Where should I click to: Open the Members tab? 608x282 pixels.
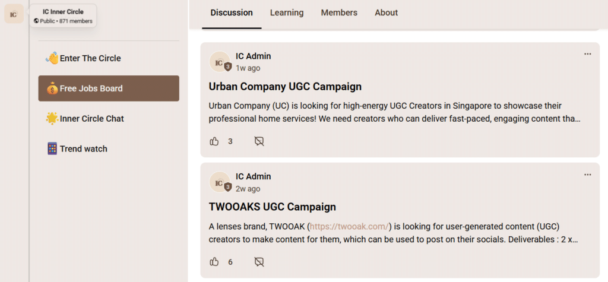coord(339,12)
